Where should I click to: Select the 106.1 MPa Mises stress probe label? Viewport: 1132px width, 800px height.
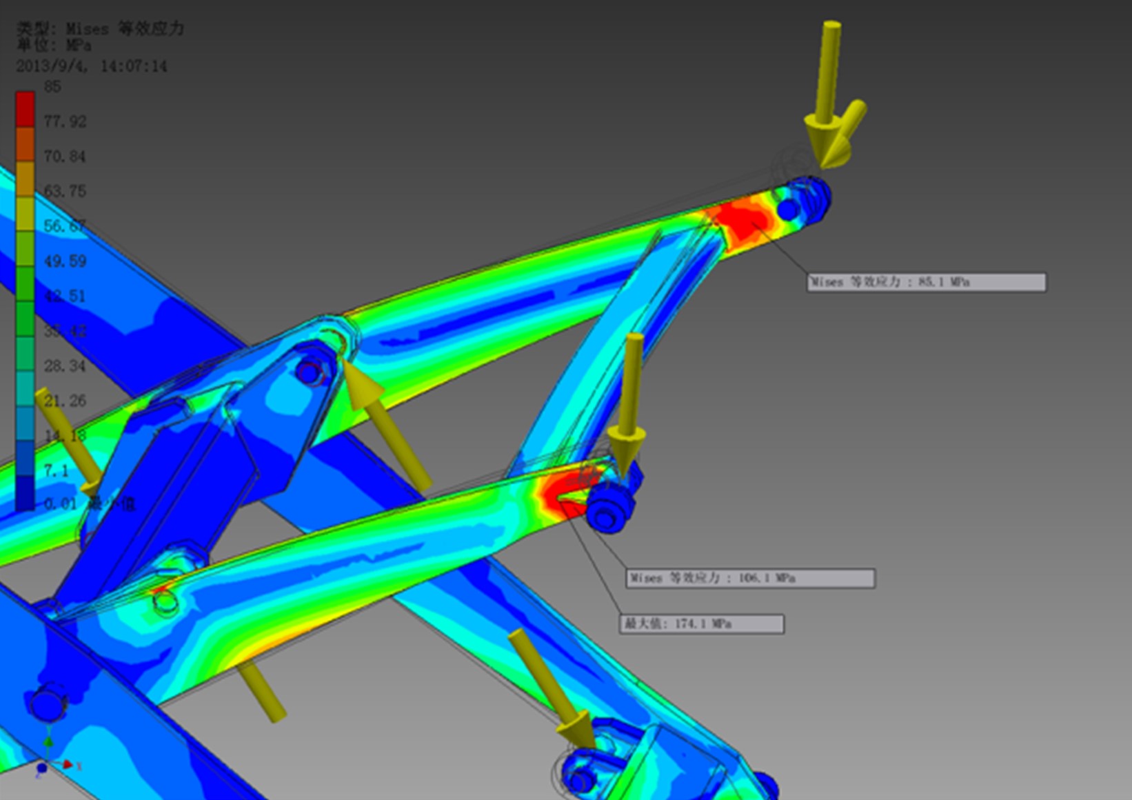[750, 578]
